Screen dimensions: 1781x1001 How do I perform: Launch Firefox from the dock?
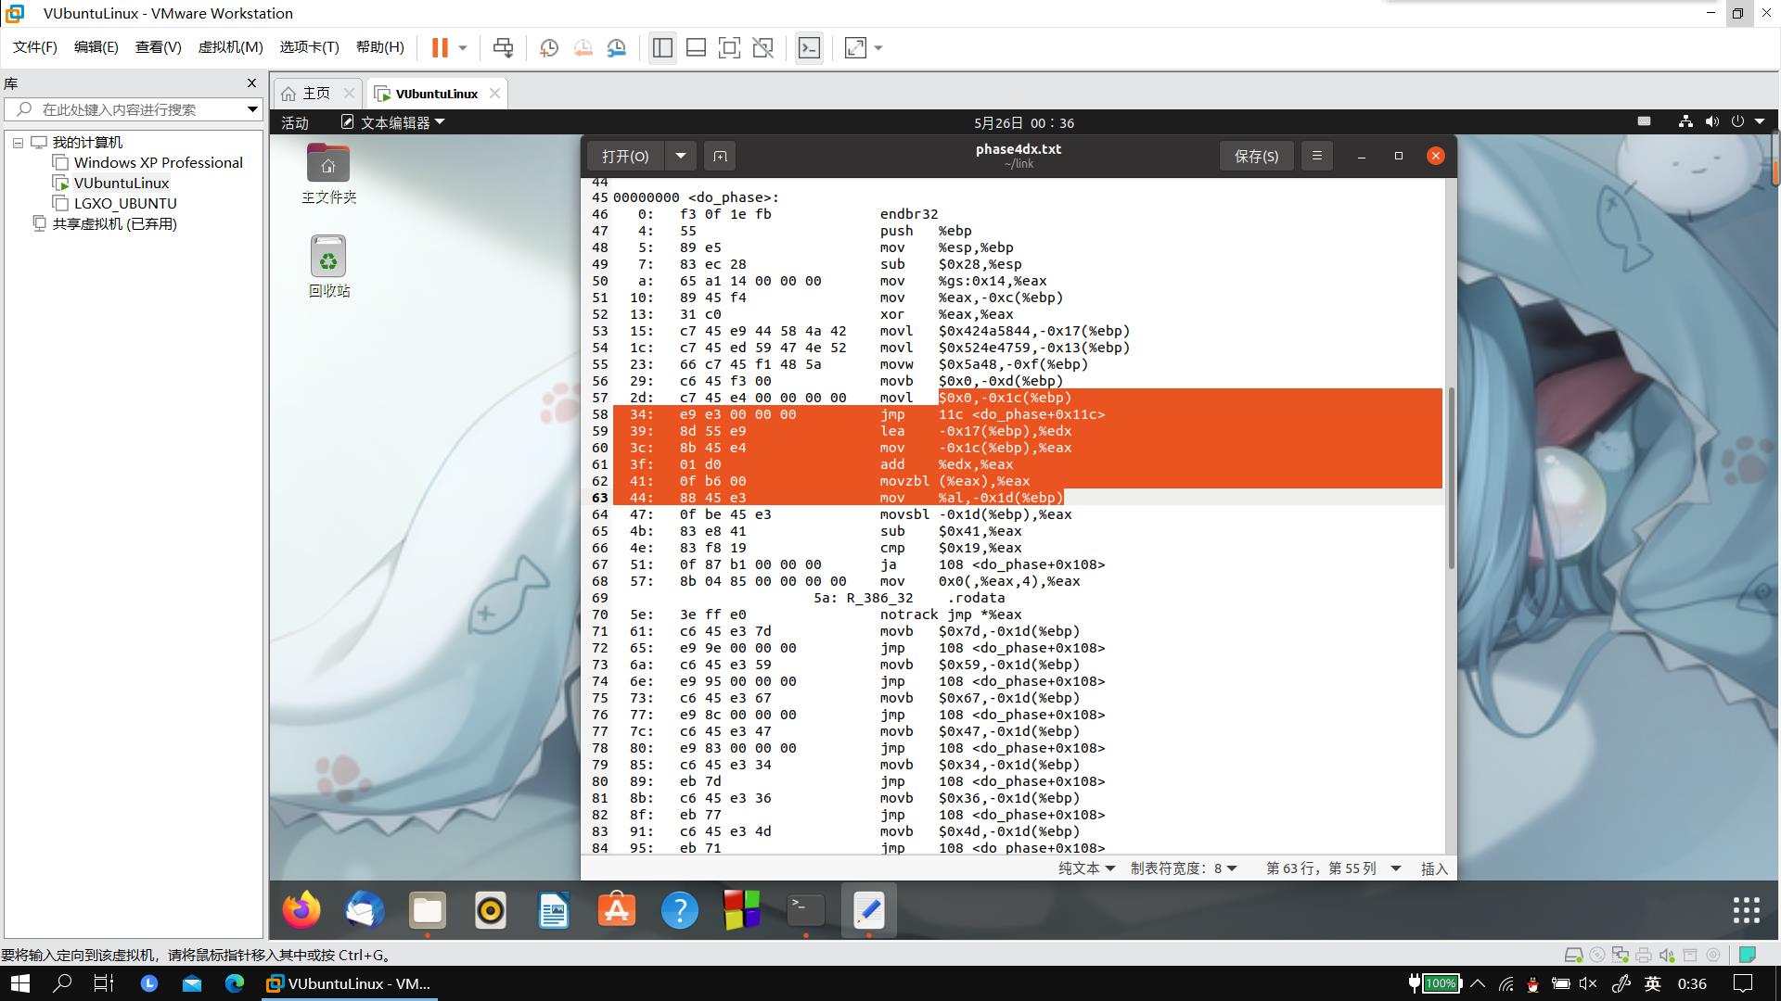pos(301,911)
